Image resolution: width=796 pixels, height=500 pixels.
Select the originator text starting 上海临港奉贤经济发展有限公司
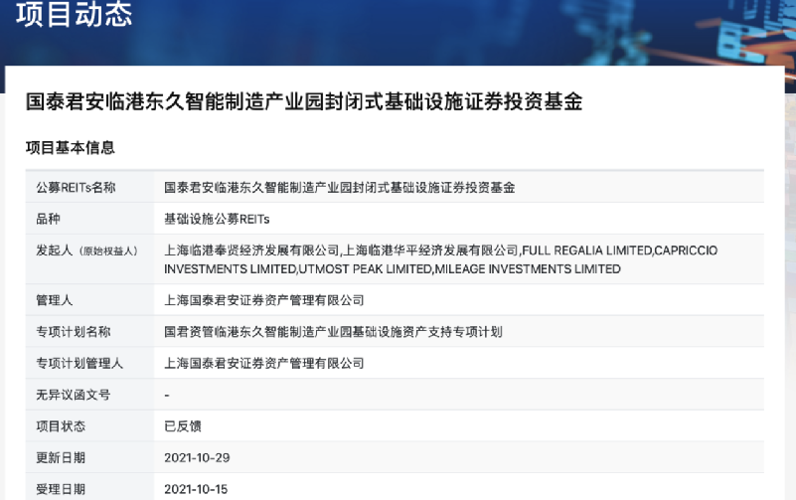[x=440, y=259]
